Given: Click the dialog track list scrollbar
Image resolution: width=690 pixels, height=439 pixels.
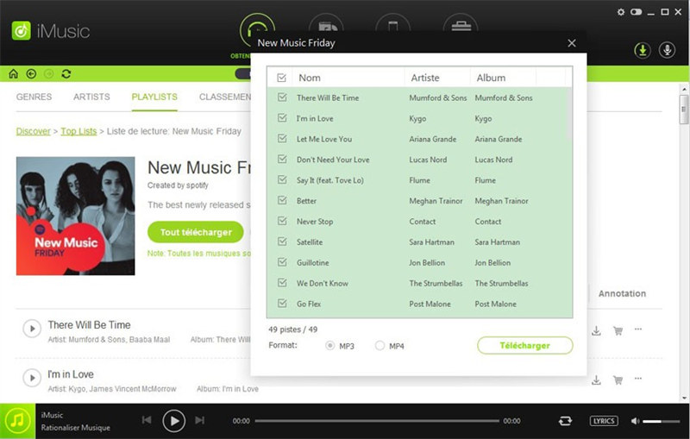Looking at the screenshot, I should 569,113.
